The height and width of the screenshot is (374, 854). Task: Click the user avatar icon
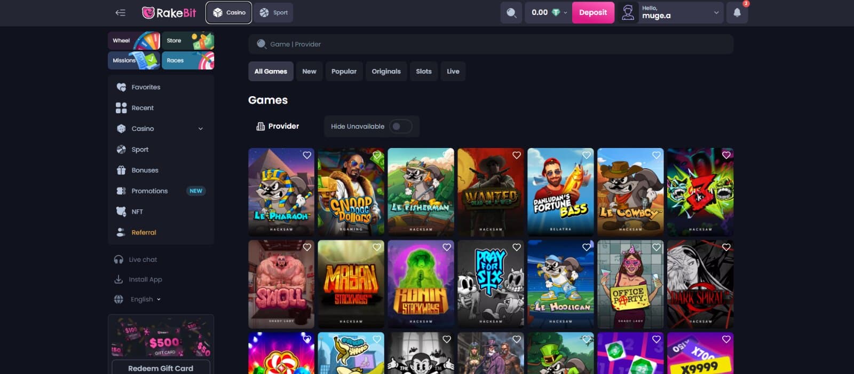pos(628,12)
